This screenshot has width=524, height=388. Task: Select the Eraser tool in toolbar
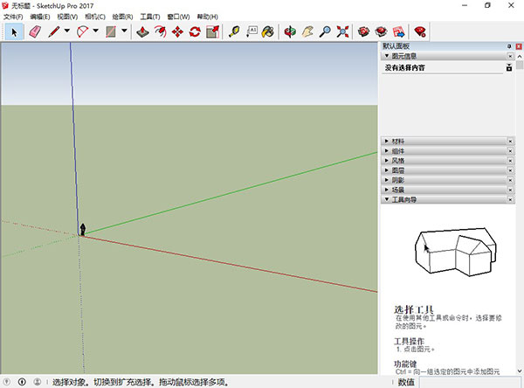(35, 32)
